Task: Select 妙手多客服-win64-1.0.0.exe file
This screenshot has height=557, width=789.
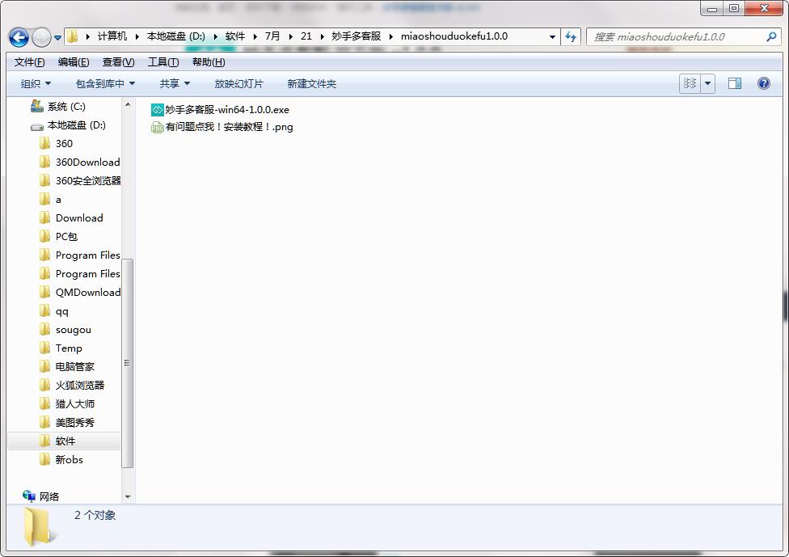Action: click(221, 110)
